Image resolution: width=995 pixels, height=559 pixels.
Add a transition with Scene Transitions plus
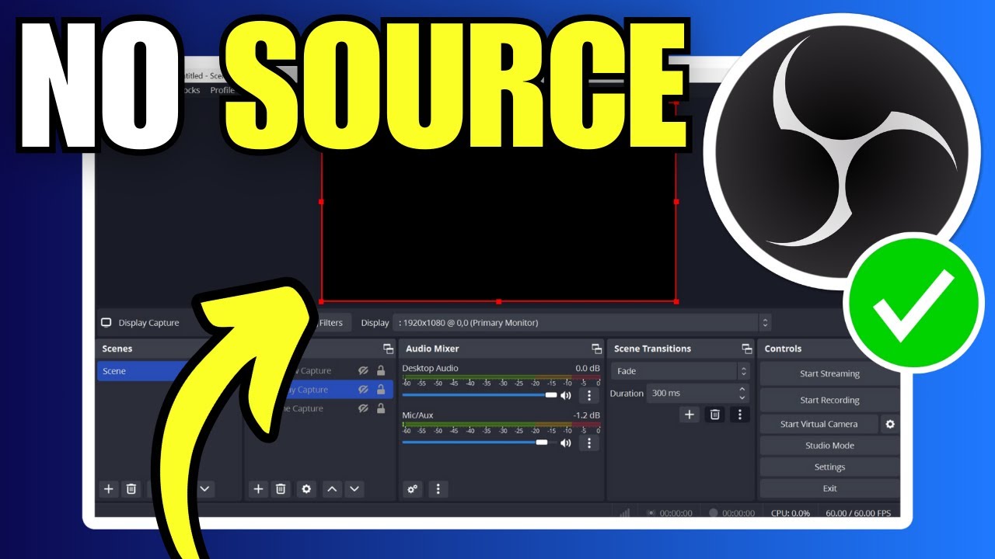[x=690, y=415]
